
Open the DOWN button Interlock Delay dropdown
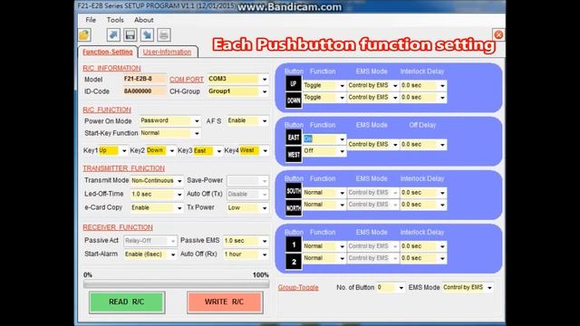pyautogui.click(x=423, y=98)
